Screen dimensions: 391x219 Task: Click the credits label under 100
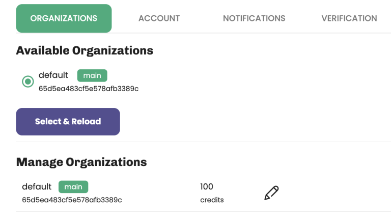tap(212, 200)
